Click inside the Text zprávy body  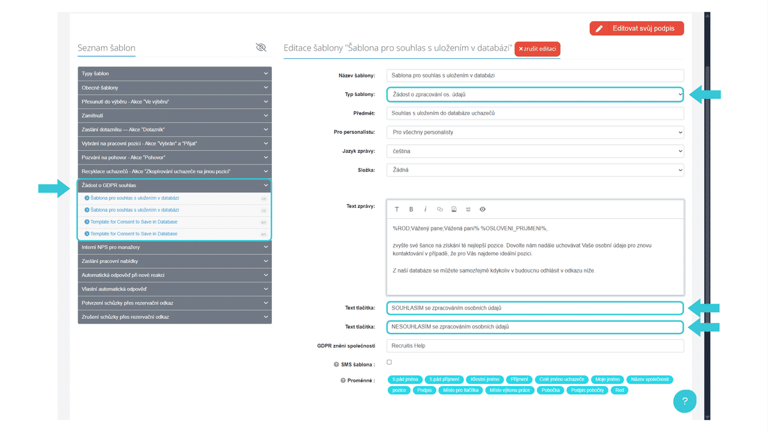pos(535,256)
